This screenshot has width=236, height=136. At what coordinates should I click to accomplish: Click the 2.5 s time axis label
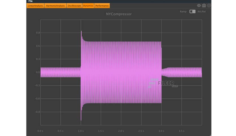click(141, 131)
